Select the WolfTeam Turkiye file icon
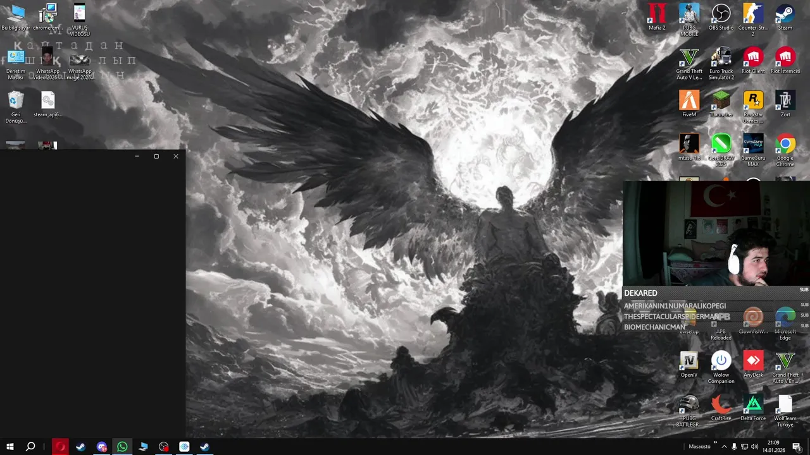The height and width of the screenshot is (455, 810). (x=785, y=411)
